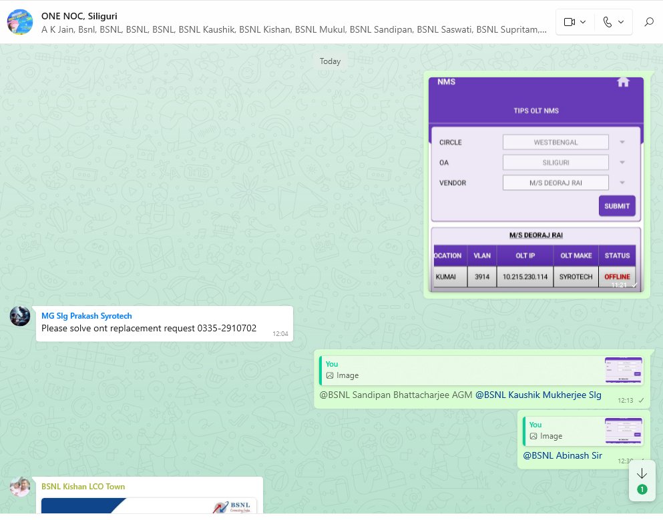This screenshot has width=663, height=520.
Task: Expand voice call options chevron
Action: tap(621, 22)
